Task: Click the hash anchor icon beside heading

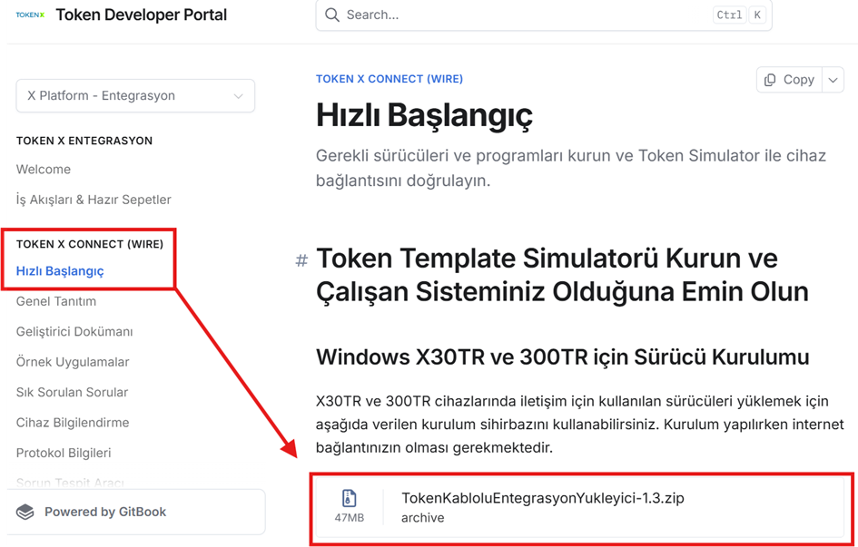Action: tap(301, 261)
